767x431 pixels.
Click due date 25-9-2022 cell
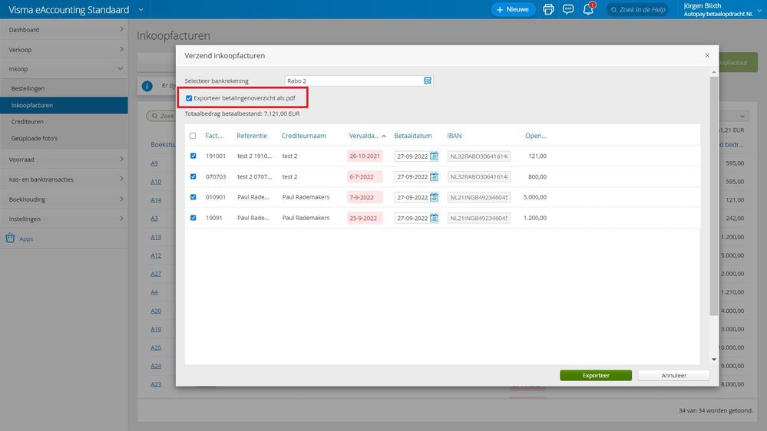(x=365, y=218)
